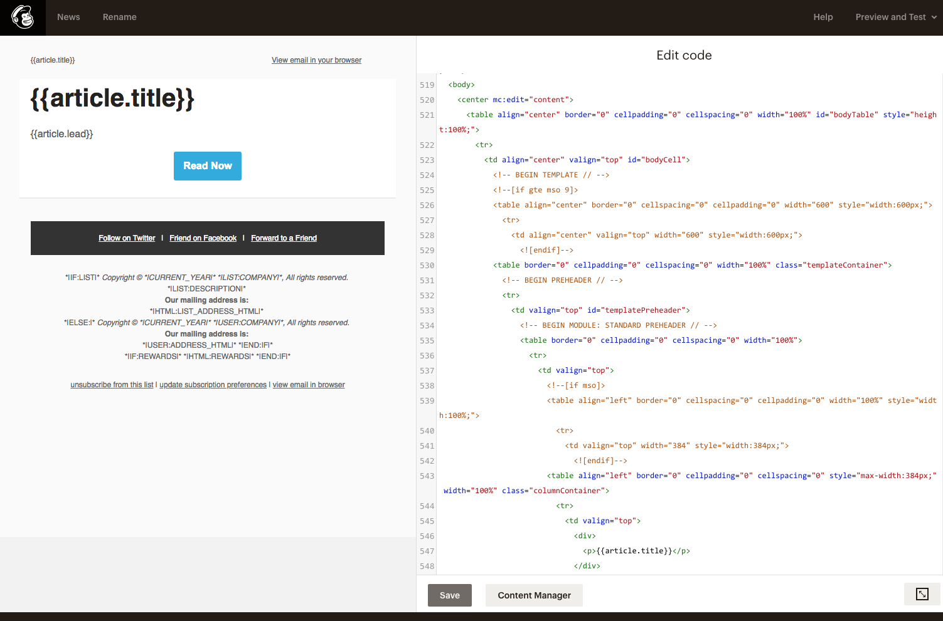Click view email in browser footer link

pos(309,385)
